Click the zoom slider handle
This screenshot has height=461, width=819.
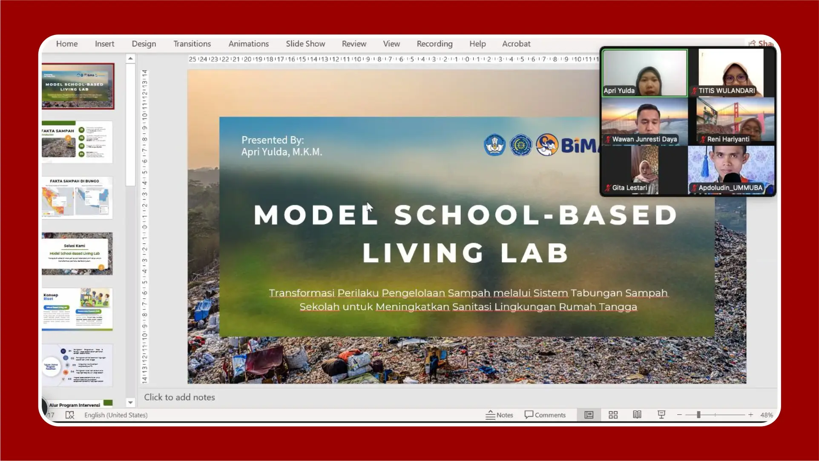point(698,415)
